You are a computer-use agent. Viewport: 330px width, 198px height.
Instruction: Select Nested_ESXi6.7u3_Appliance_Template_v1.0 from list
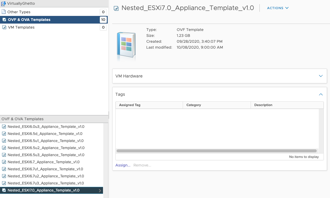click(46, 183)
